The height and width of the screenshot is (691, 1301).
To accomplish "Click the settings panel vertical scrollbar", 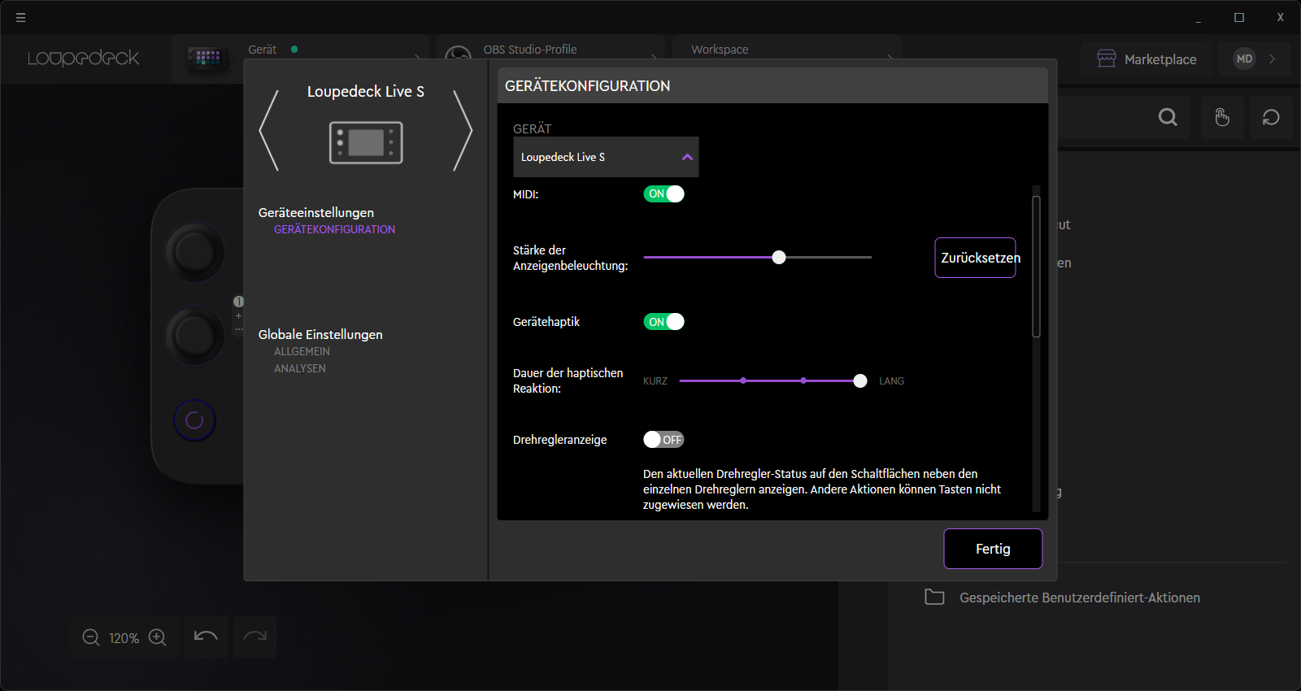I will pyautogui.click(x=1036, y=266).
